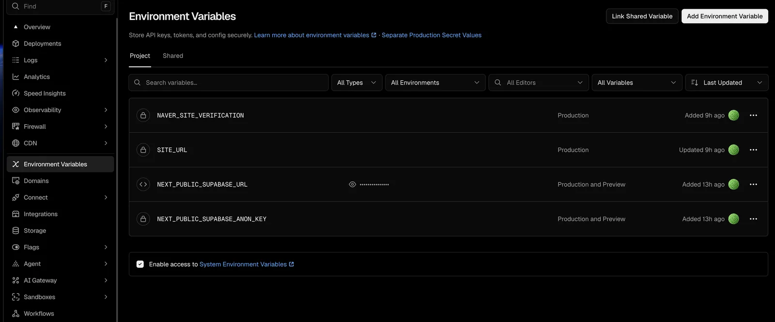Click lock icon beside NAVER_SITE_VERIFICATION

143,116
